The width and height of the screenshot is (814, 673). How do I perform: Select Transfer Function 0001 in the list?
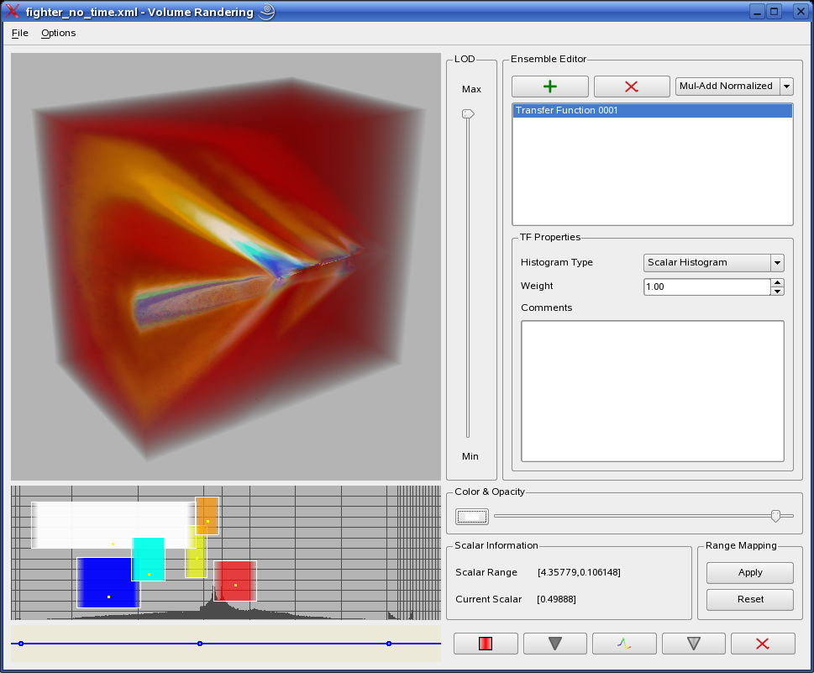(x=652, y=110)
